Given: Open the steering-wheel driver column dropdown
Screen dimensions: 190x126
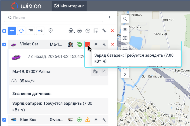Looking at the screenshot, I should click(x=72, y=31).
